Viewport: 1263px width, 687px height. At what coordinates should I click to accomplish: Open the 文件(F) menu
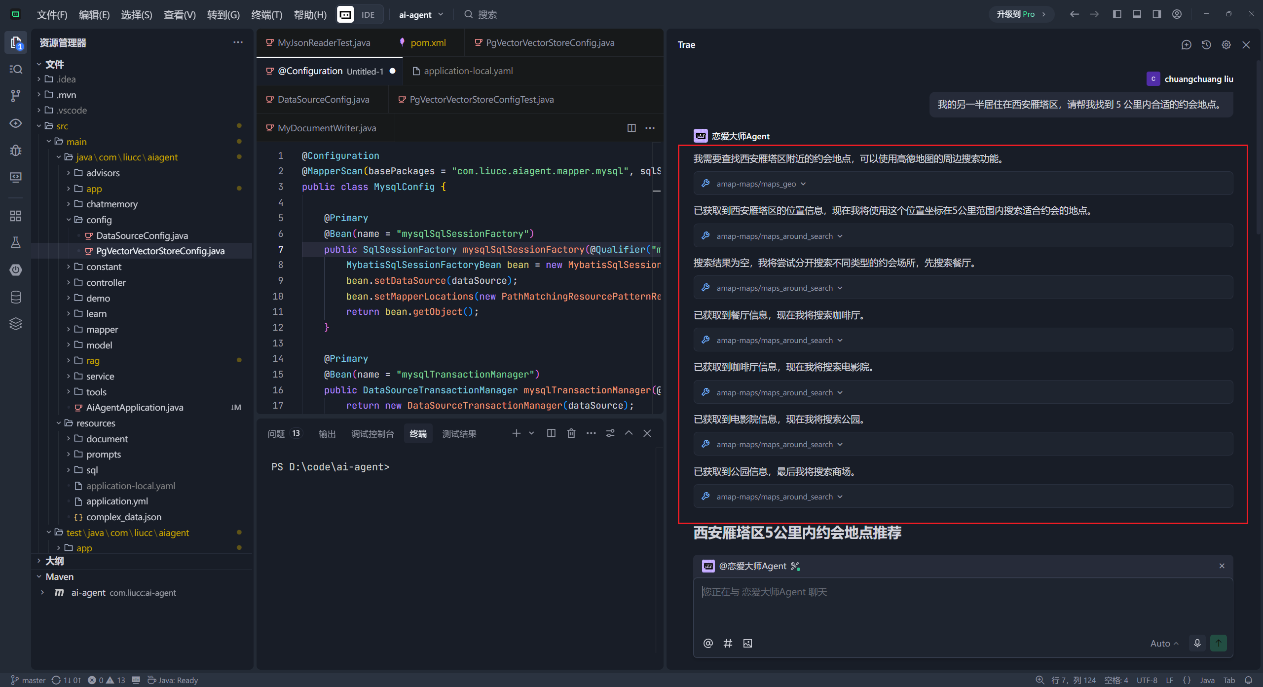[x=52, y=14]
